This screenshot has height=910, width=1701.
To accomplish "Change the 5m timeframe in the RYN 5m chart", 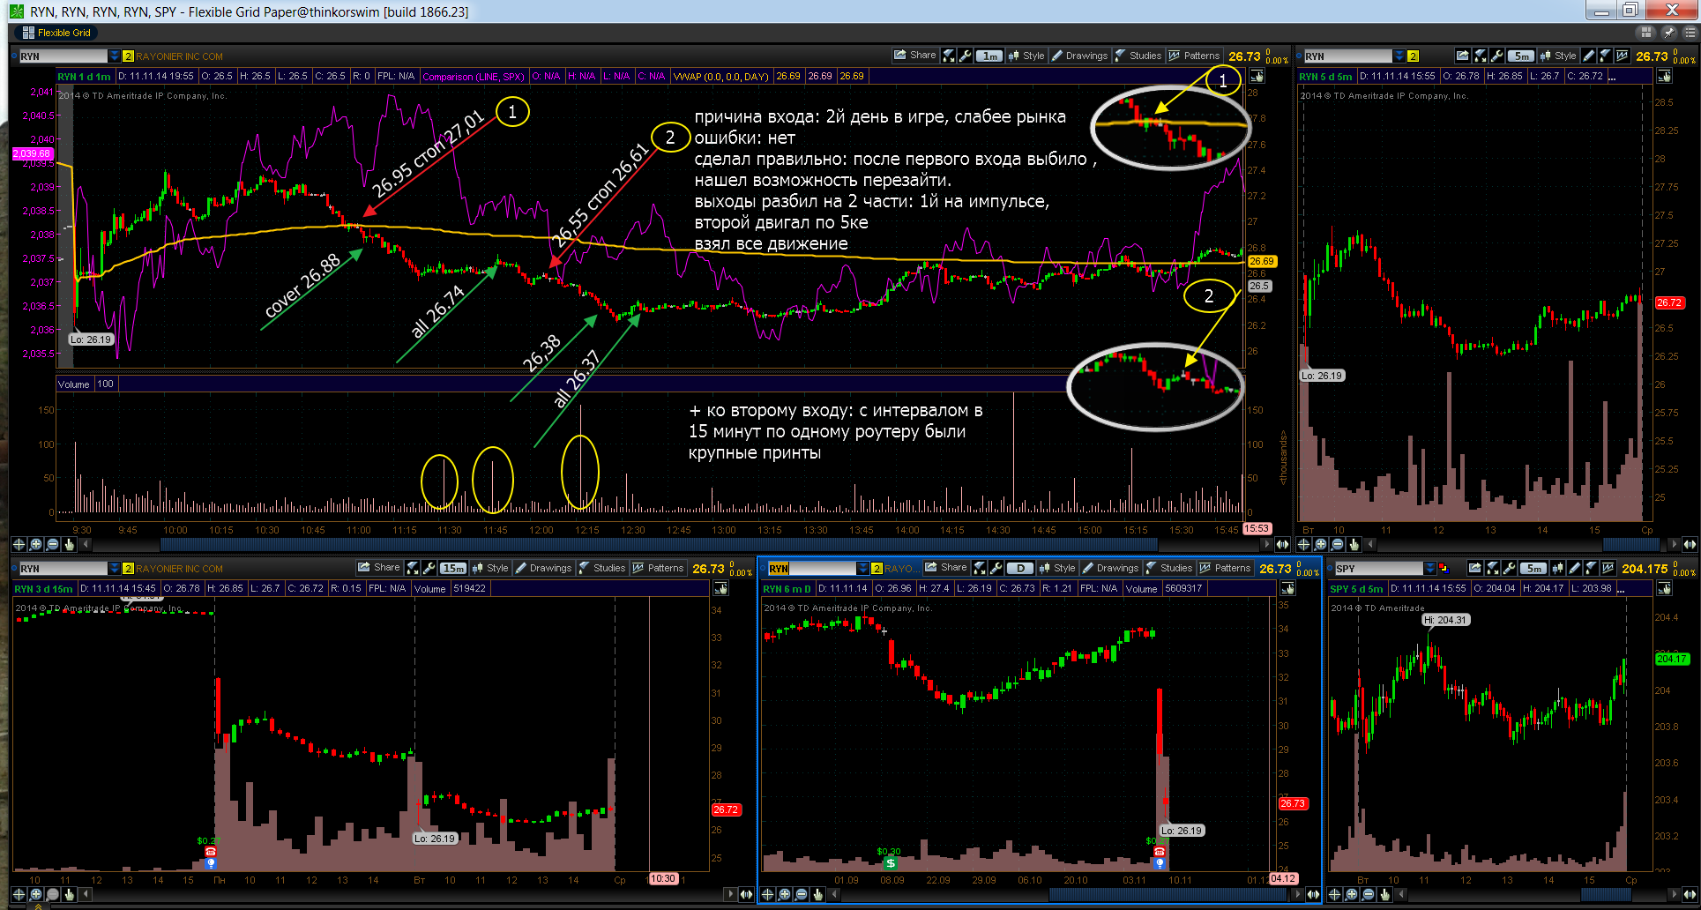I will [x=1521, y=56].
